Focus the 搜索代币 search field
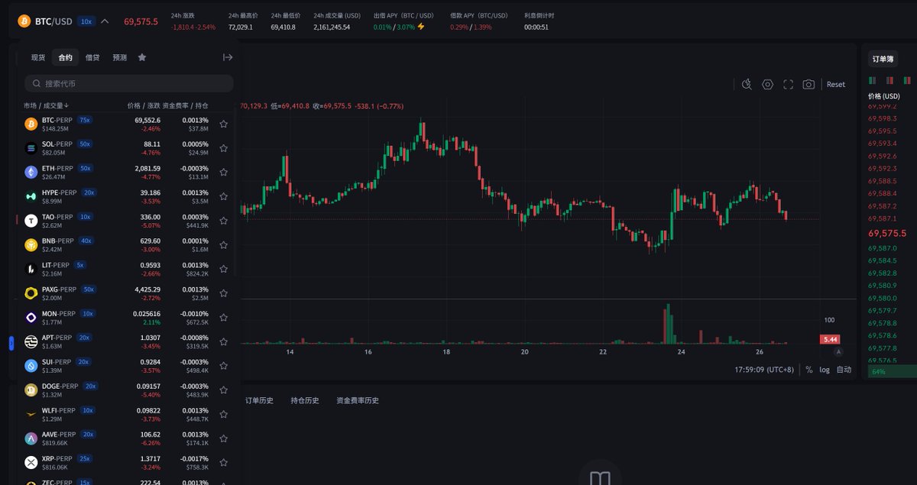 [128, 83]
